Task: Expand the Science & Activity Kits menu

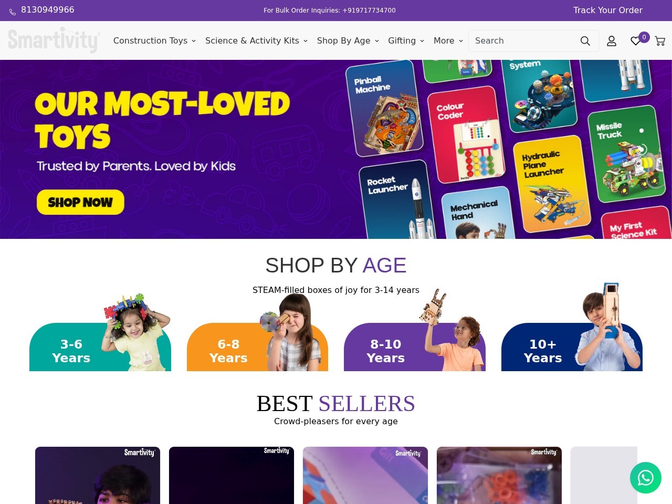Action: click(256, 40)
